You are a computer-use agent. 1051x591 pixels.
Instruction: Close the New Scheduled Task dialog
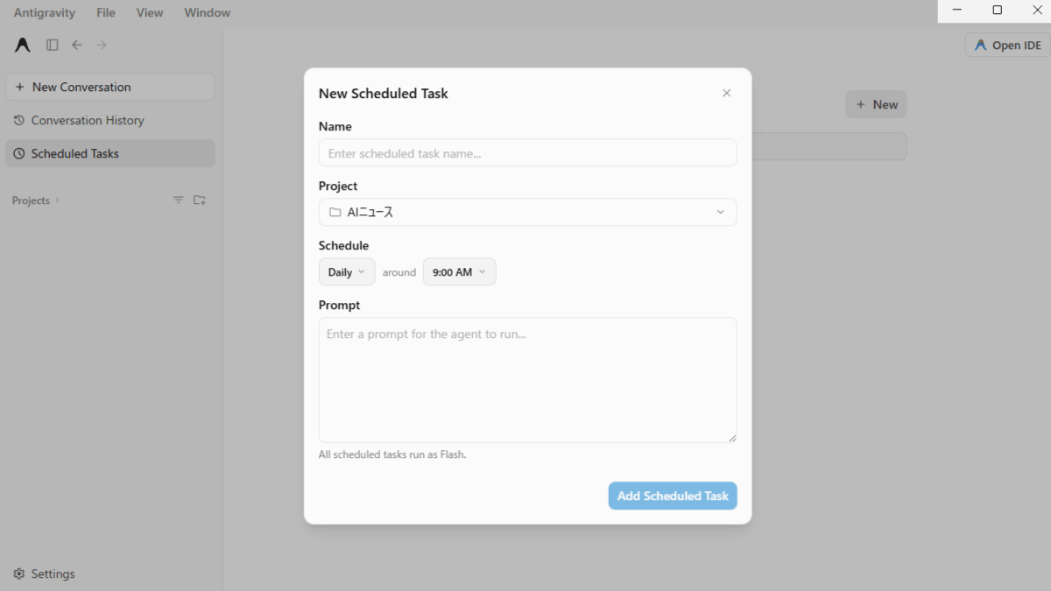pos(726,93)
